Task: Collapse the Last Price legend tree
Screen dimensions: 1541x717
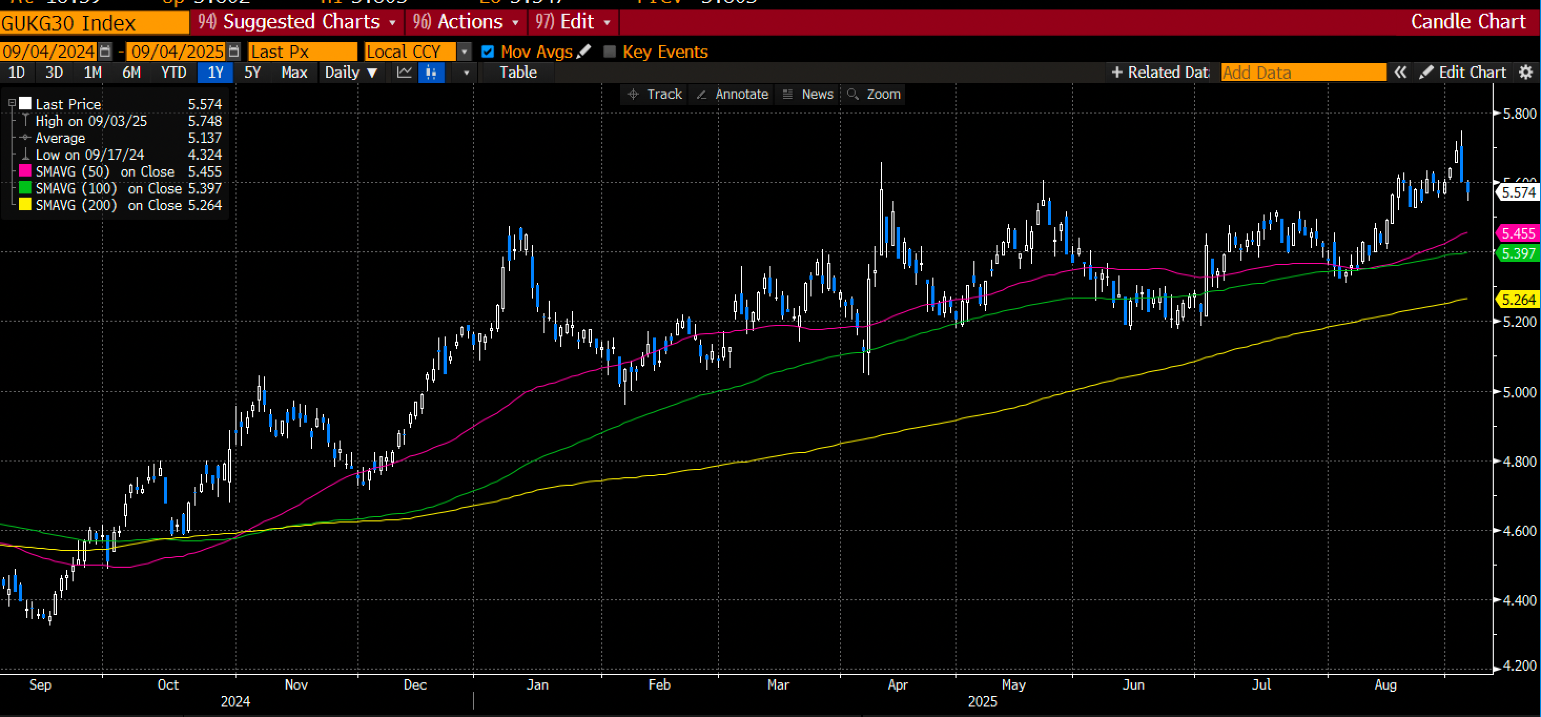Action: point(12,104)
